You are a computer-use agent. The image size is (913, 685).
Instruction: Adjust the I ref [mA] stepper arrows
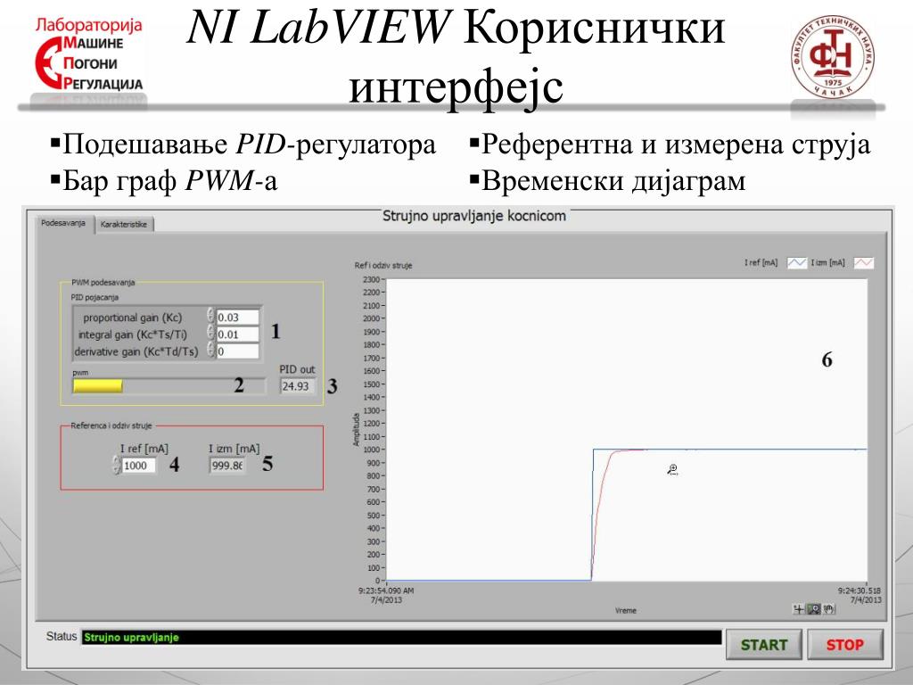click(117, 465)
